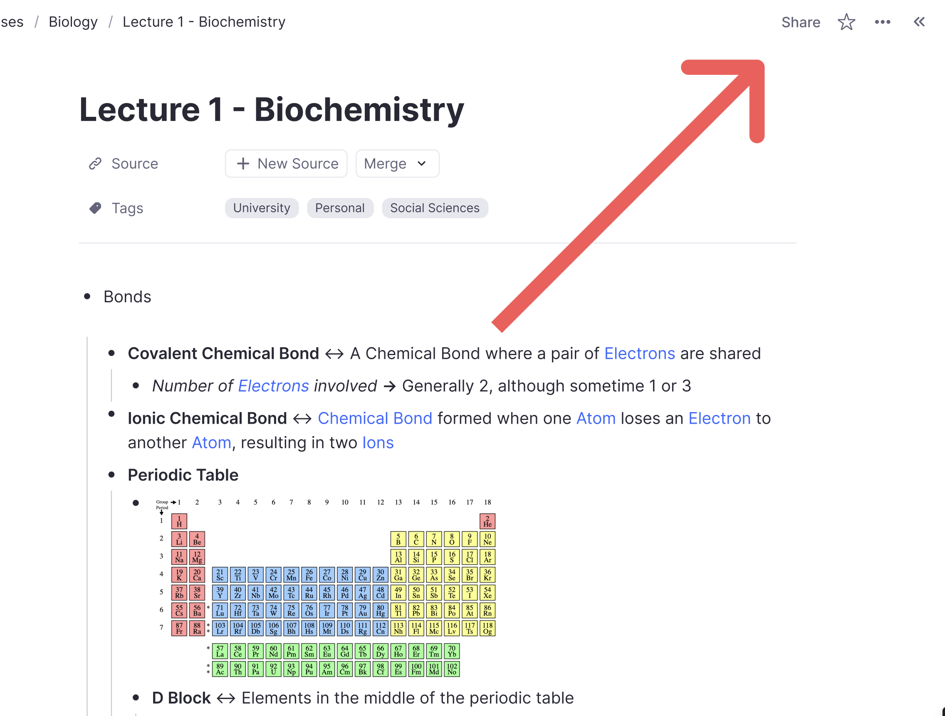Click the Tags label icon
The width and height of the screenshot is (945, 716).
coord(95,208)
